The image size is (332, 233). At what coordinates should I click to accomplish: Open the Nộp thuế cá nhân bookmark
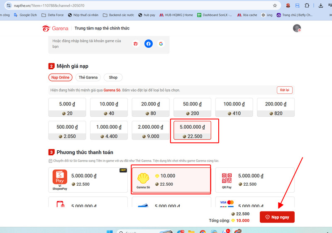click(x=83, y=15)
